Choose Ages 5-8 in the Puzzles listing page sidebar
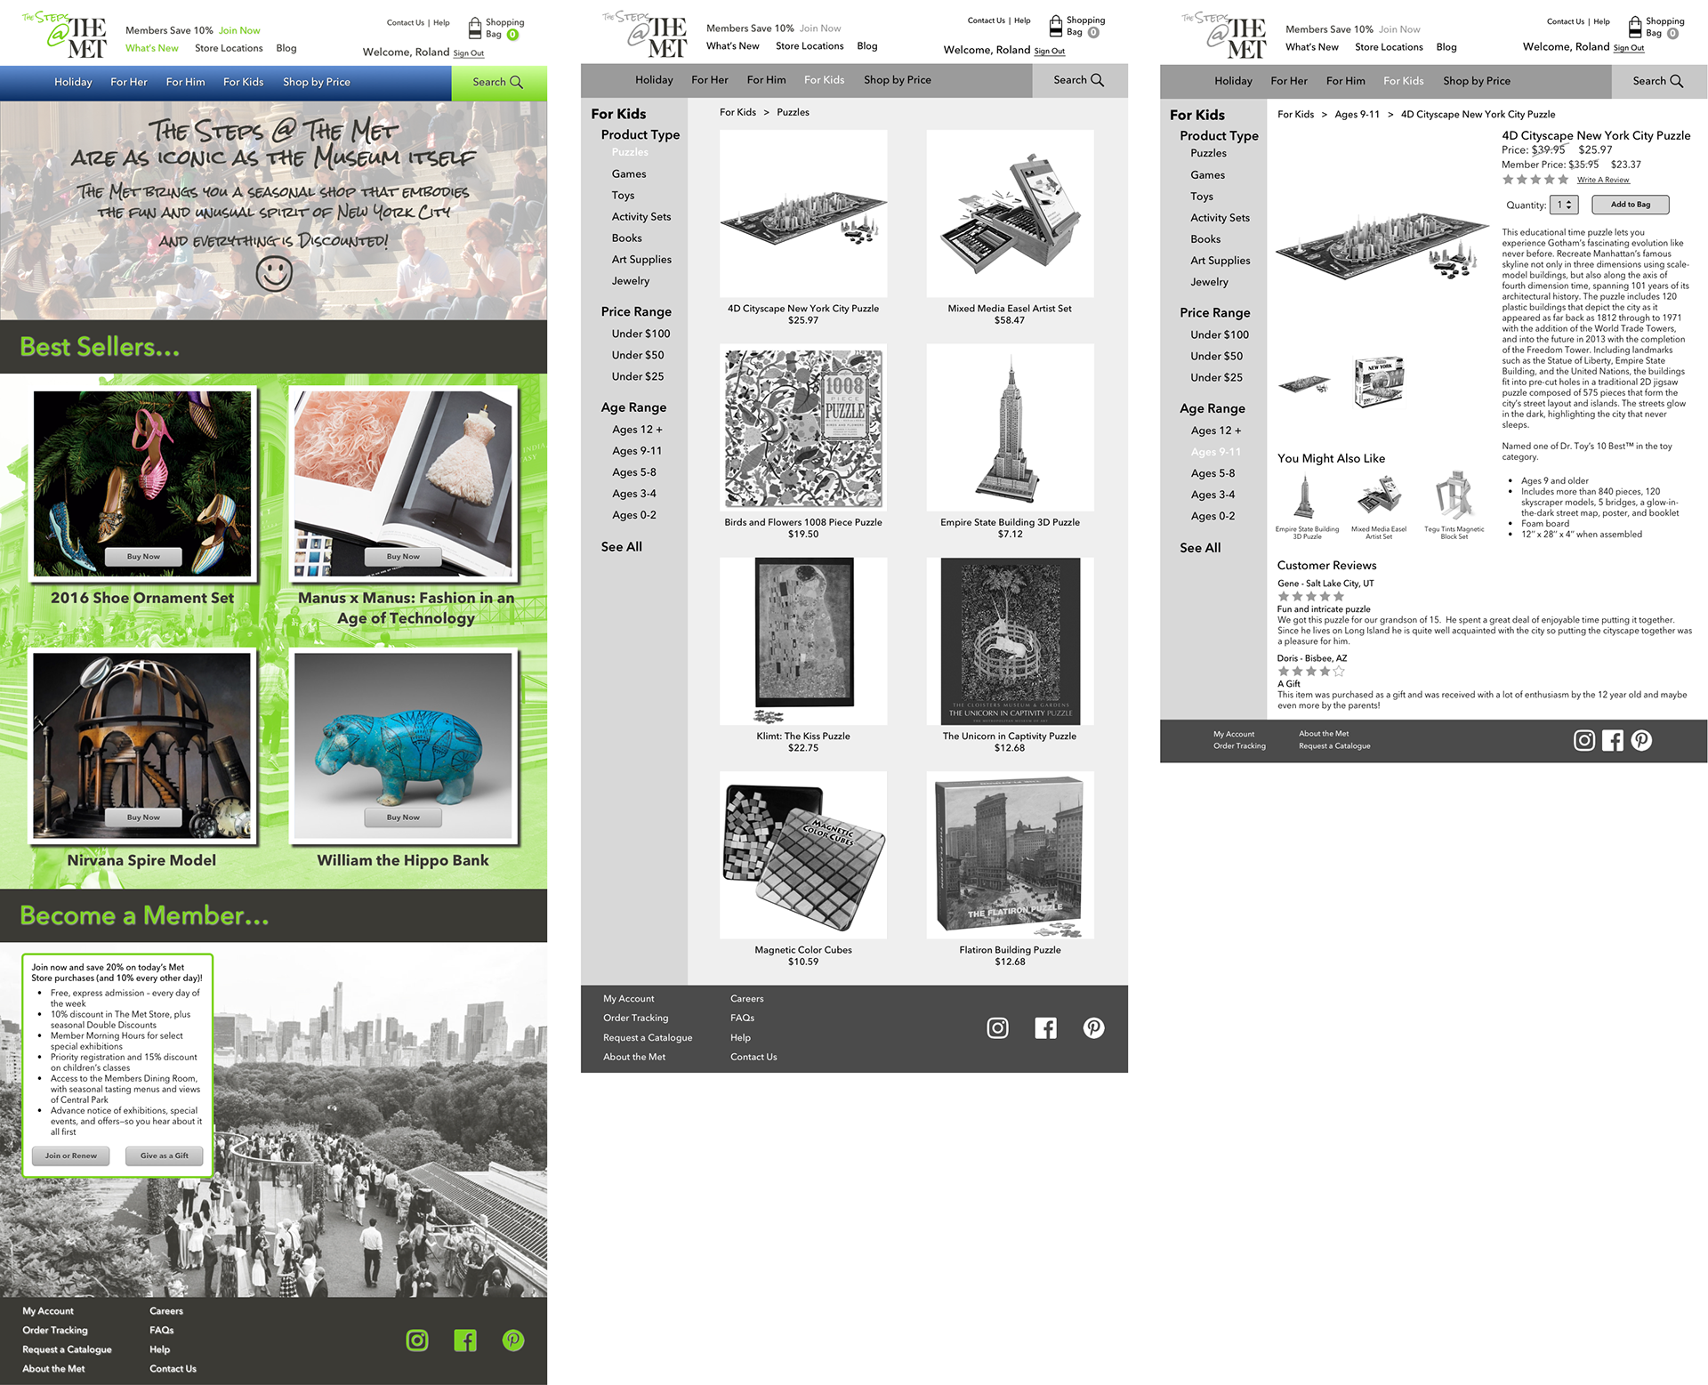This screenshot has height=1385, width=1708. pyautogui.click(x=634, y=472)
